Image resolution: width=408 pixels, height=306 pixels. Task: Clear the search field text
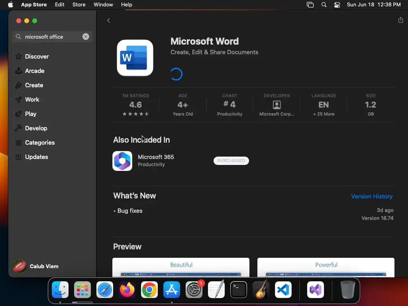click(86, 37)
